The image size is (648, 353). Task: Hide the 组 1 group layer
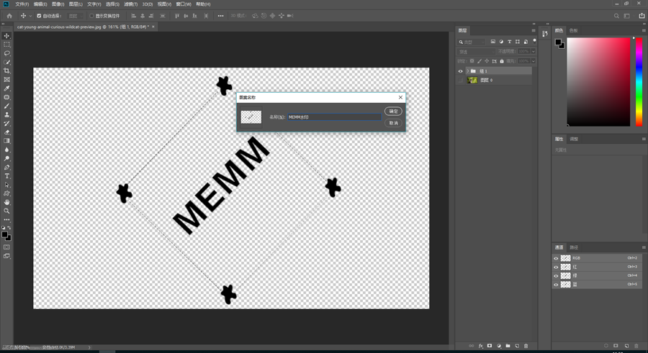pyautogui.click(x=460, y=71)
